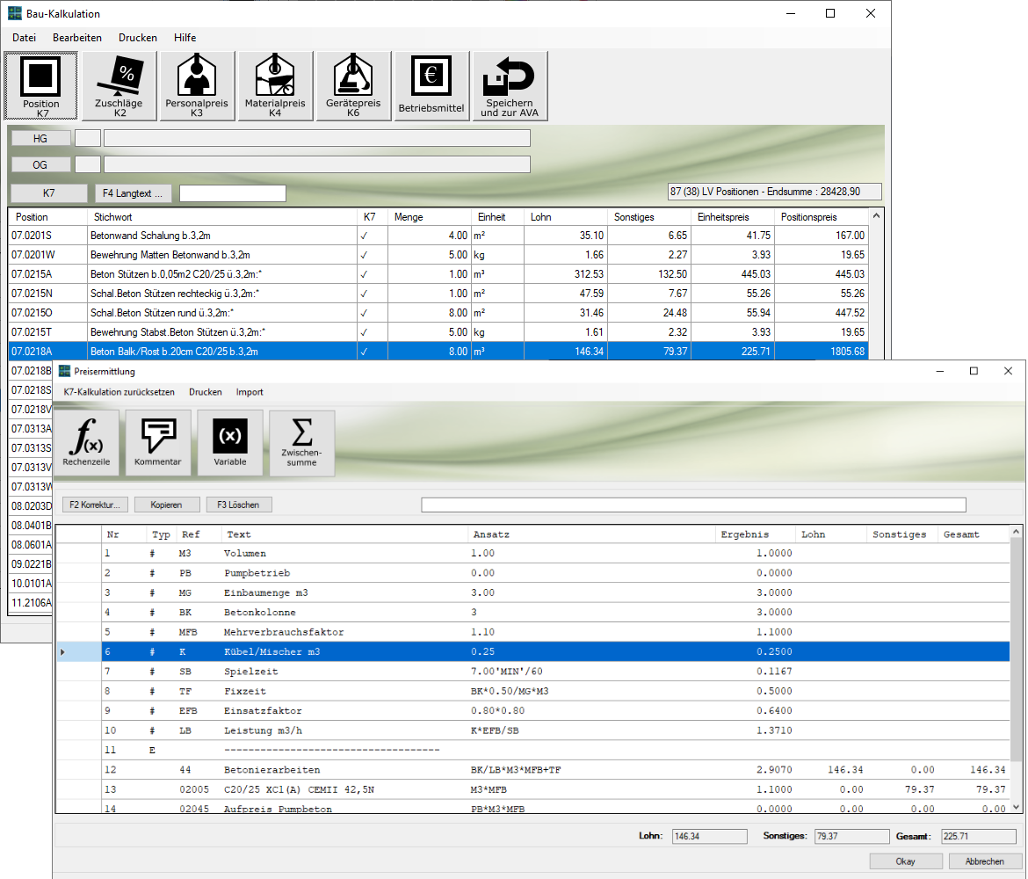
Task: Click the long input field beside F3 Löschen
Action: tap(693, 505)
